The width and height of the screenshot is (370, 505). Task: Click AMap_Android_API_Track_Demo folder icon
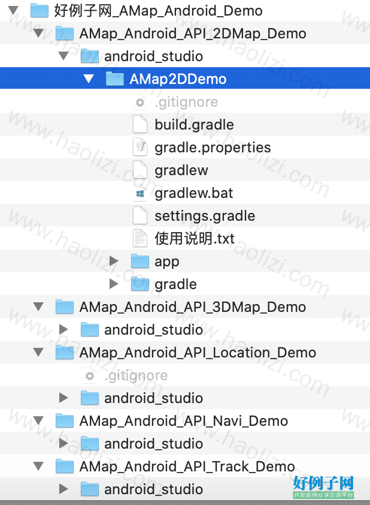(65, 467)
